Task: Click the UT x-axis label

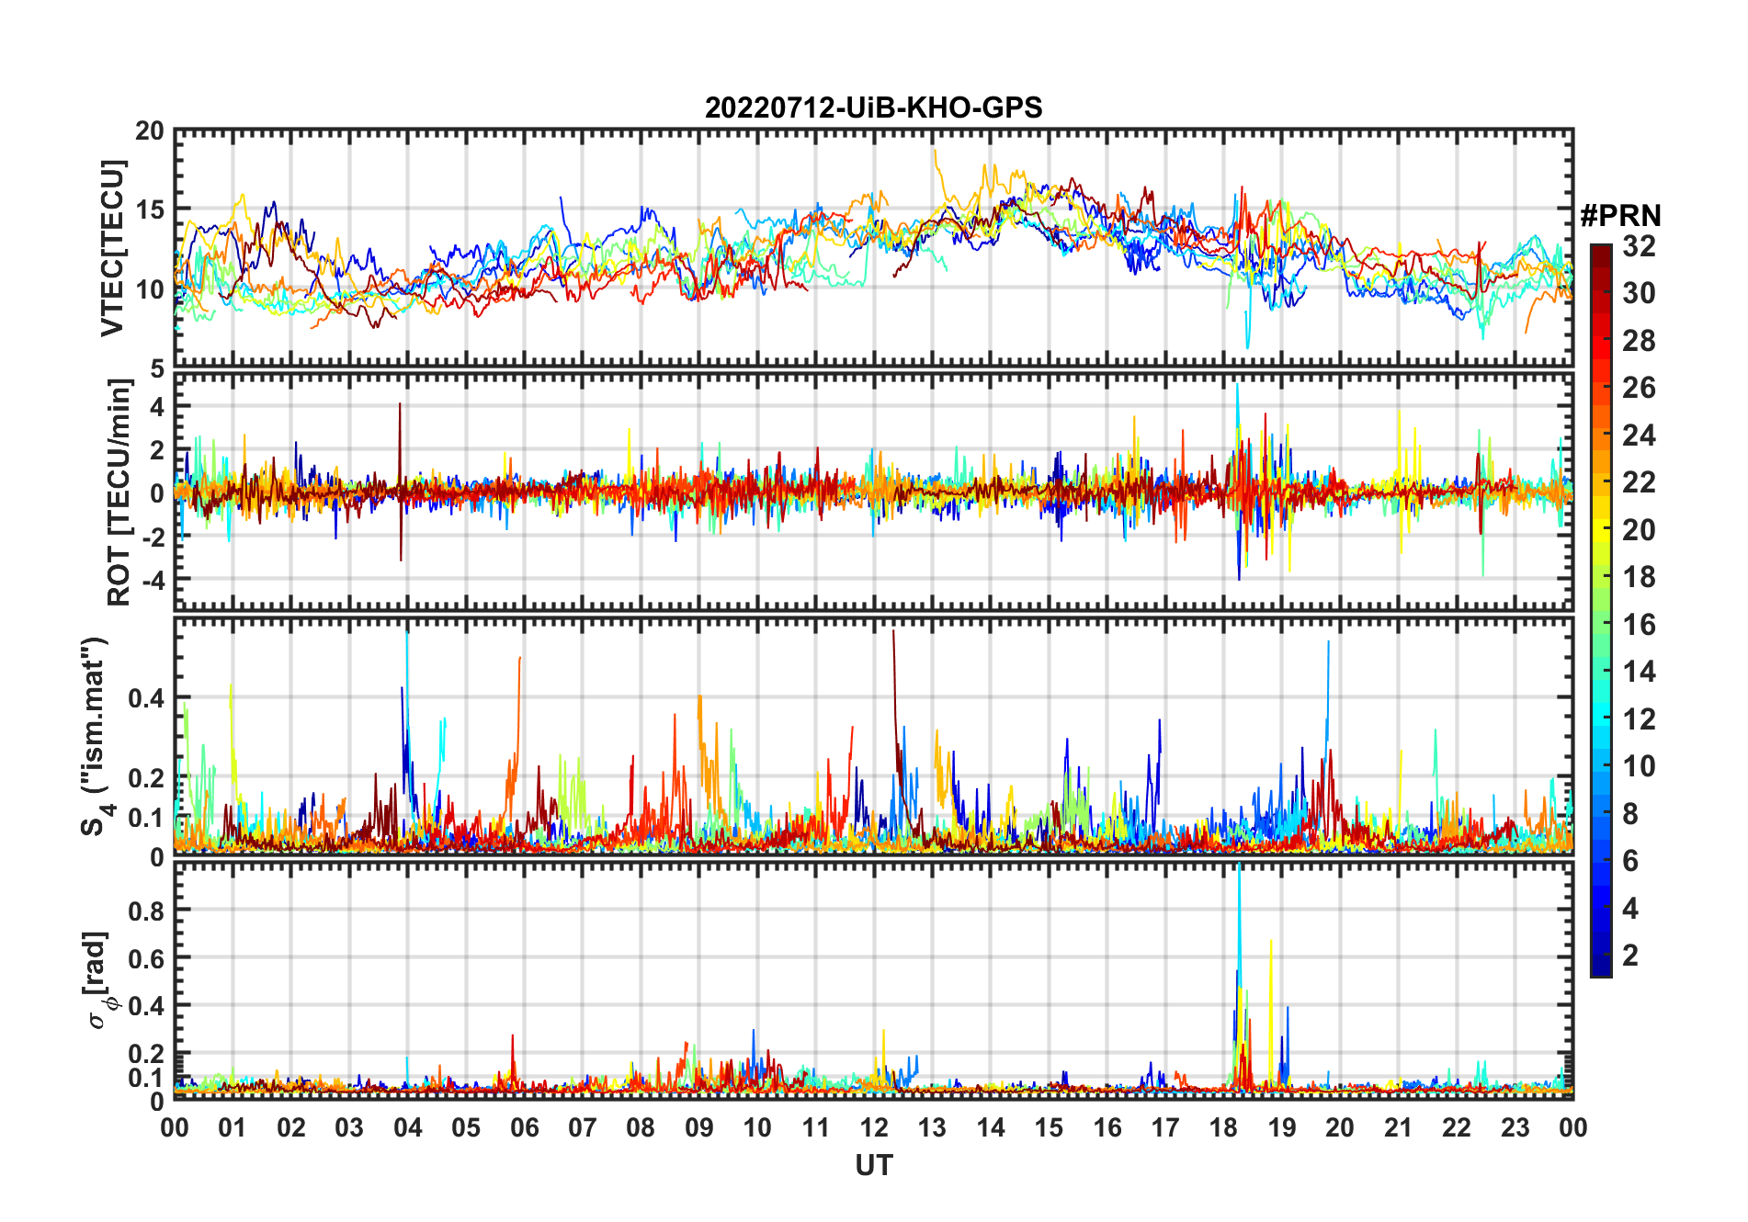Action: click(873, 1165)
